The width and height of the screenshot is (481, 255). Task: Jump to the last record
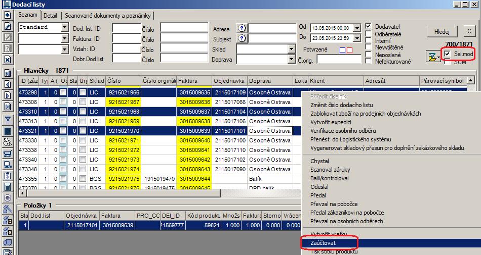8,107
